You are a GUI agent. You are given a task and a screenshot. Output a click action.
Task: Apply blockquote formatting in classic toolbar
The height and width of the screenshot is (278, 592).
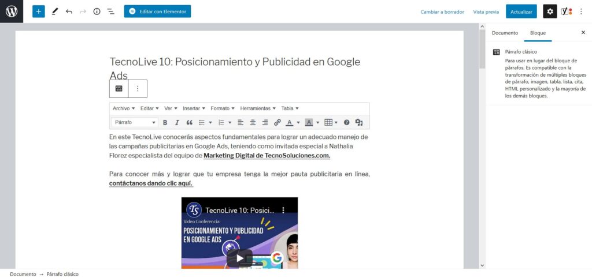pos(189,122)
